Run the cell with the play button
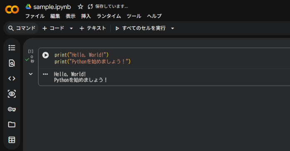The image size is (290, 151). (x=46, y=55)
